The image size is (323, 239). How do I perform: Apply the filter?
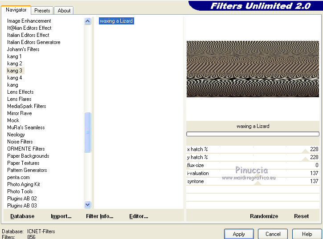coord(239,234)
